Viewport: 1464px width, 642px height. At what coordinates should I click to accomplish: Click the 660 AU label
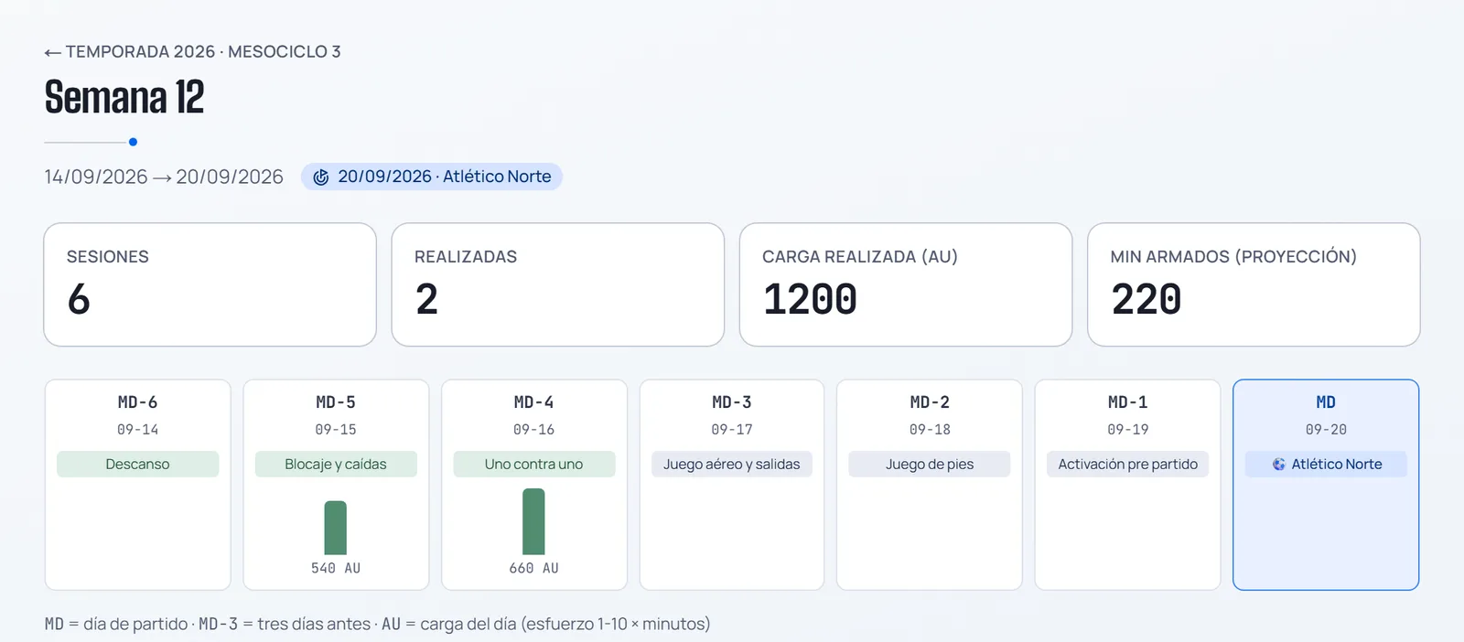pyautogui.click(x=534, y=568)
